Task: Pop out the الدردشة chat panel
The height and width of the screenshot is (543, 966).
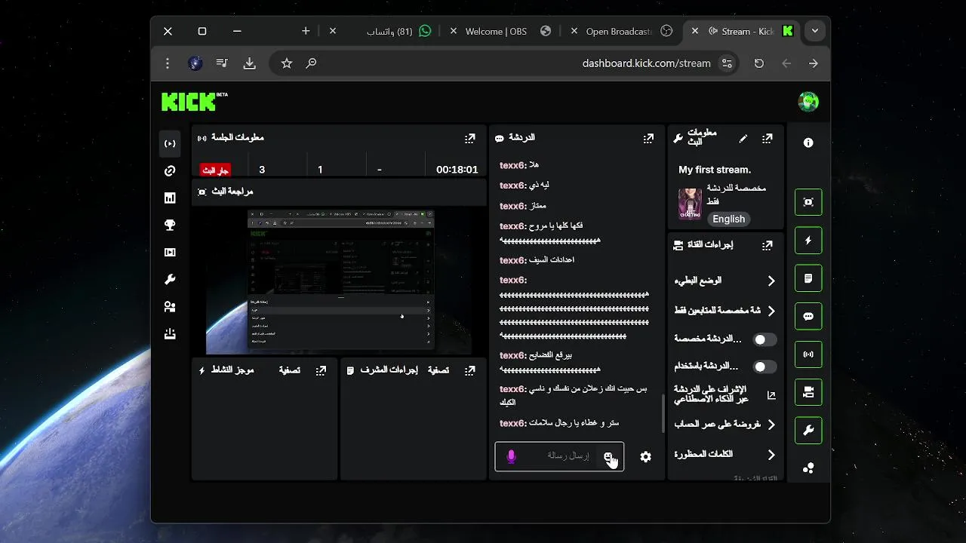Action: (648, 138)
